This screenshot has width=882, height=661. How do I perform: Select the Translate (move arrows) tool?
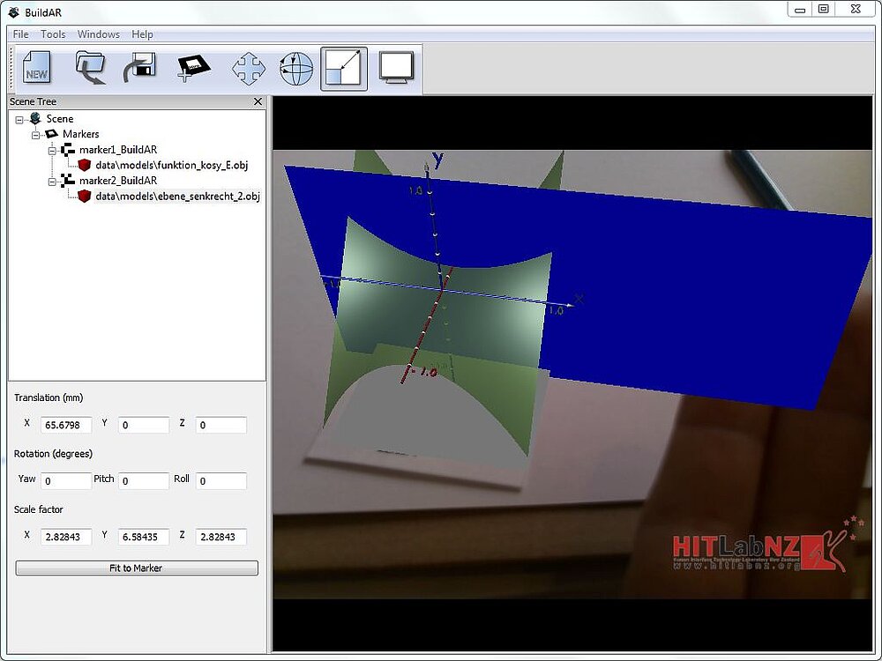pyautogui.click(x=249, y=69)
